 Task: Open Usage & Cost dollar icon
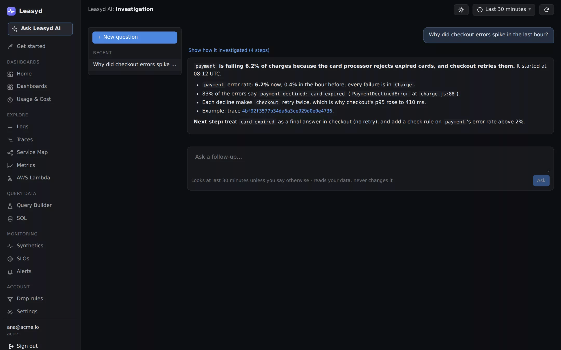10,100
